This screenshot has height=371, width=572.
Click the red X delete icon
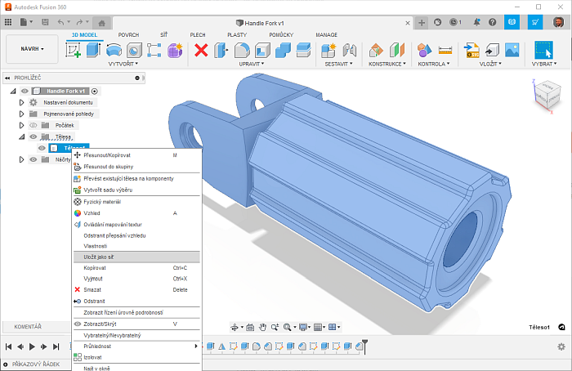click(201, 51)
